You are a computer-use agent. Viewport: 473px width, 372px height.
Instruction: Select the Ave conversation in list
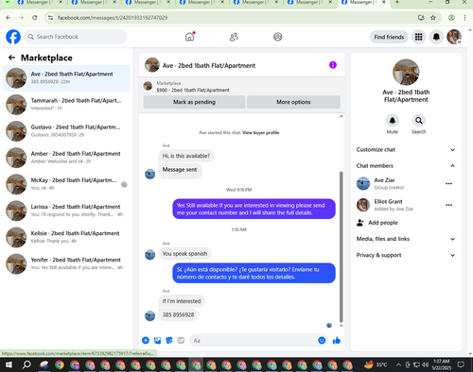[x=66, y=78]
